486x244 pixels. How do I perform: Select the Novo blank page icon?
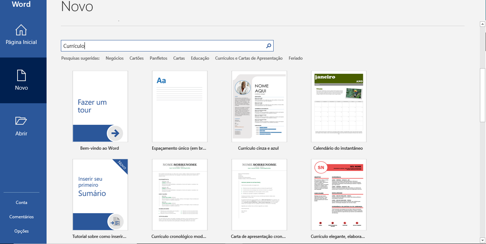click(x=21, y=75)
